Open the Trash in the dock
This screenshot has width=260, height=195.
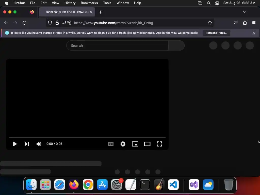(229, 185)
